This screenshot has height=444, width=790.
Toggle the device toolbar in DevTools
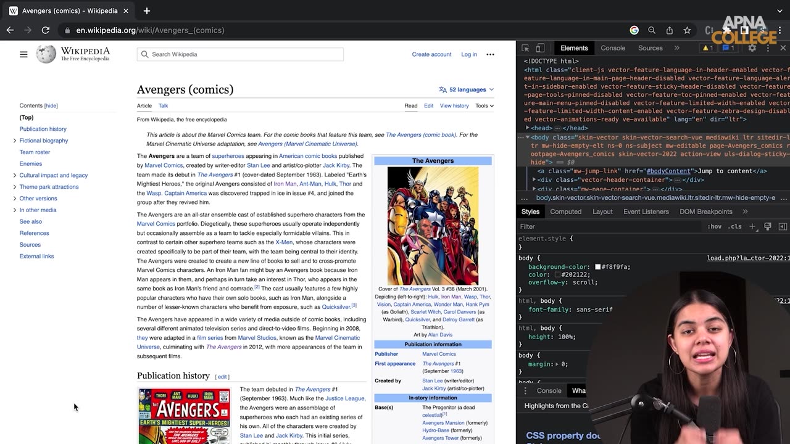[x=540, y=48]
